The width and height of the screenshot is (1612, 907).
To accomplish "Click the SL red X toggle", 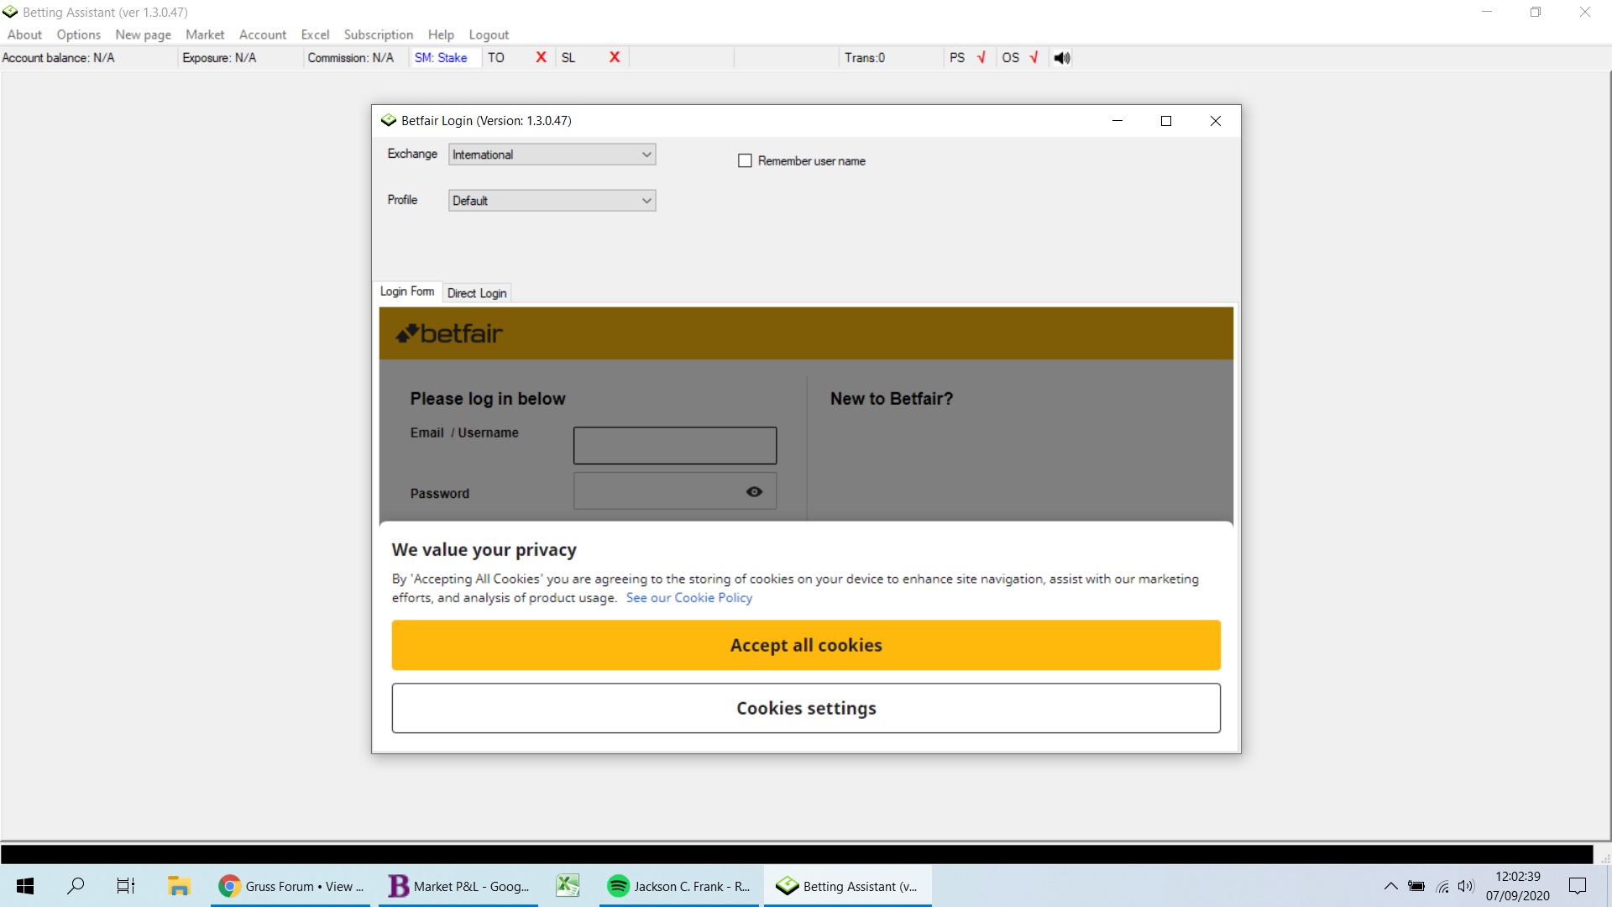I will (615, 57).
